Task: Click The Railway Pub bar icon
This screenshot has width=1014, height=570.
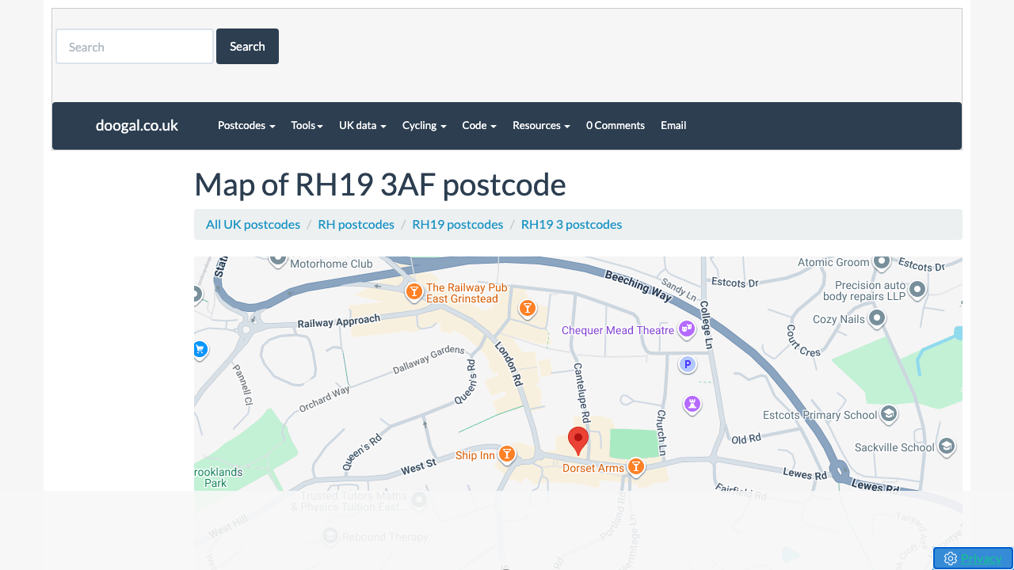Action: point(414,292)
